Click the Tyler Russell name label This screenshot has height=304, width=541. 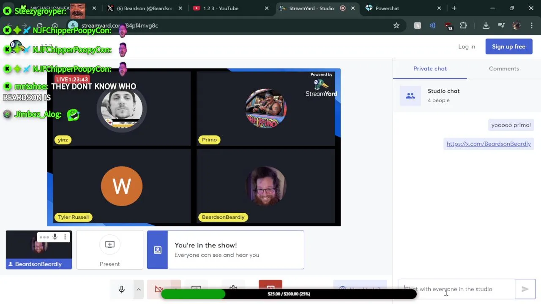point(74,217)
